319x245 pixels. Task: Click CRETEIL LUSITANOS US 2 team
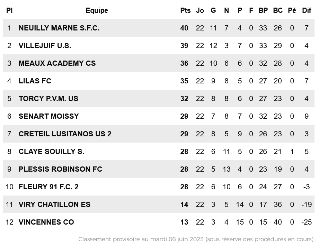65,134
